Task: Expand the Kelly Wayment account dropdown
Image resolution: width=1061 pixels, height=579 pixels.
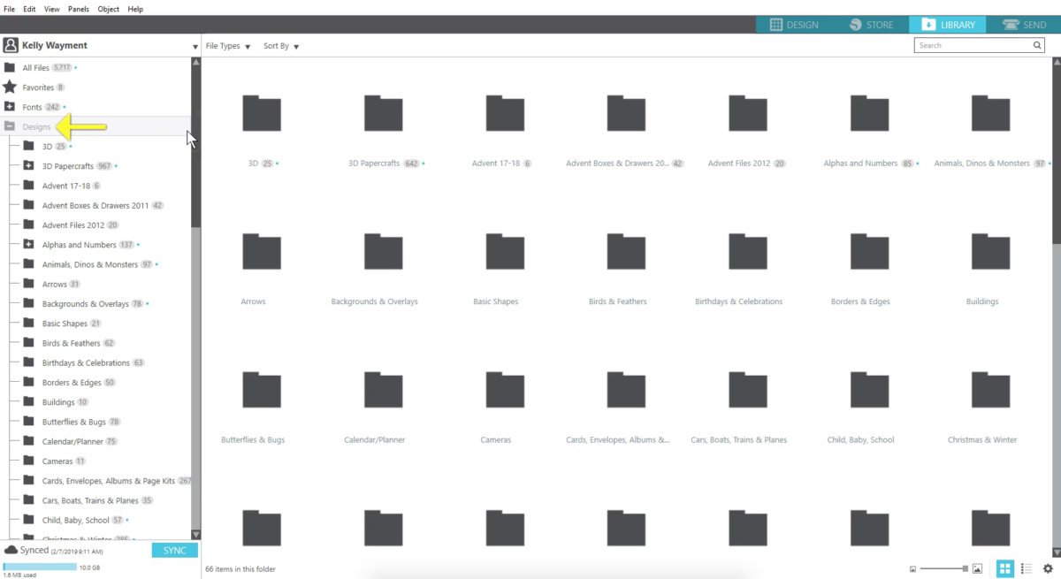Action: [195, 47]
